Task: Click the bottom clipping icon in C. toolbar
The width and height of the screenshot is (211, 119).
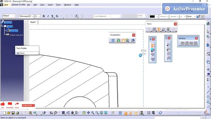Action: [x=168, y=58]
